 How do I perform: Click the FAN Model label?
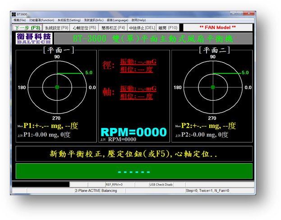click(218, 27)
